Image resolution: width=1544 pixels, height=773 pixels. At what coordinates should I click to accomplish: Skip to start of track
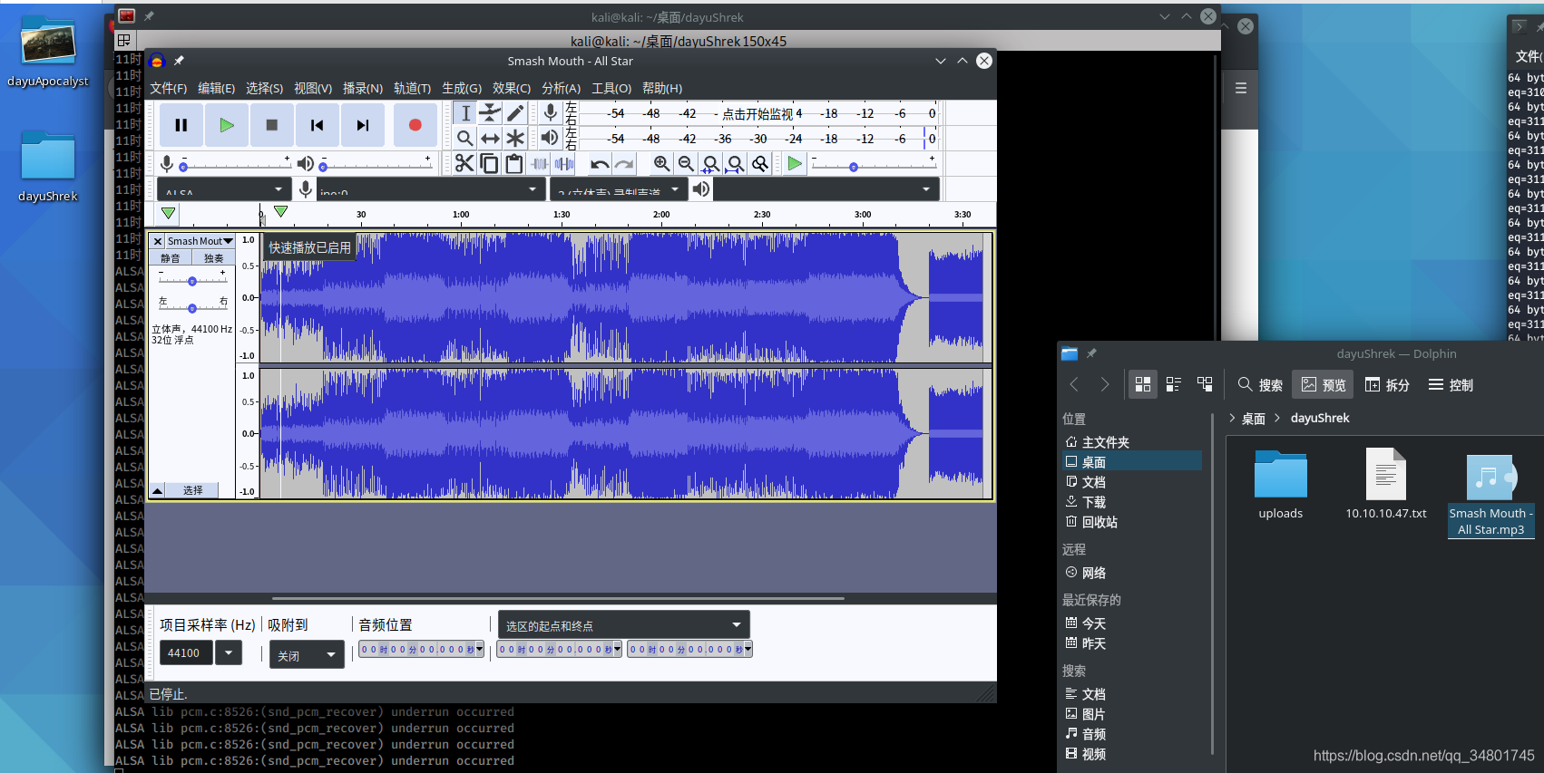click(317, 125)
